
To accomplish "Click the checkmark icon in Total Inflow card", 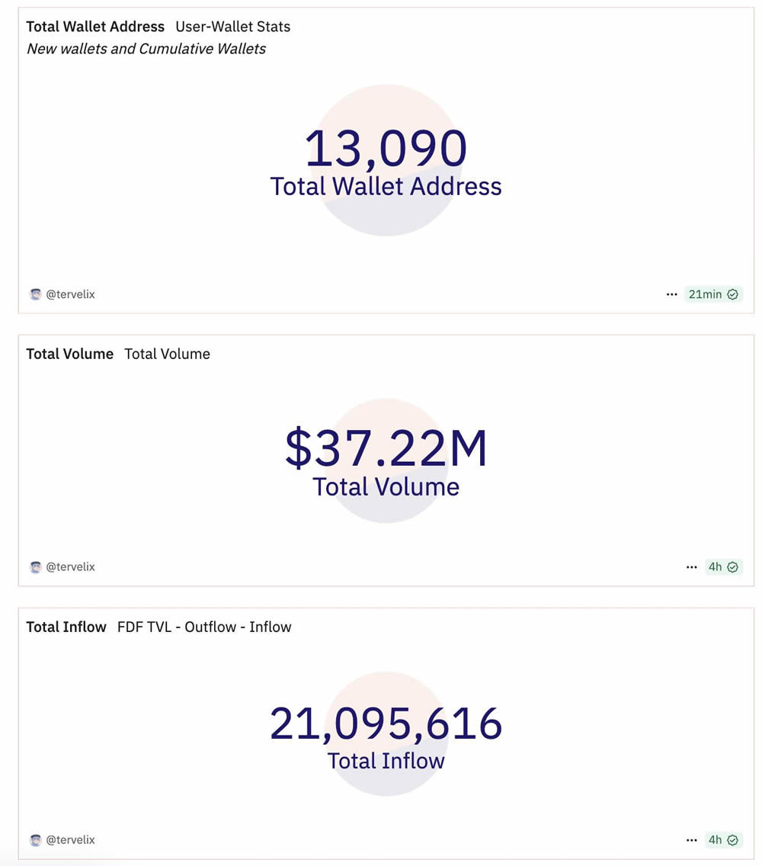I will coord(733,840).
